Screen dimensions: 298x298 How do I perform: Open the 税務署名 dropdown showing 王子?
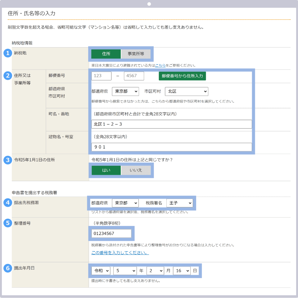pos(180,203)
